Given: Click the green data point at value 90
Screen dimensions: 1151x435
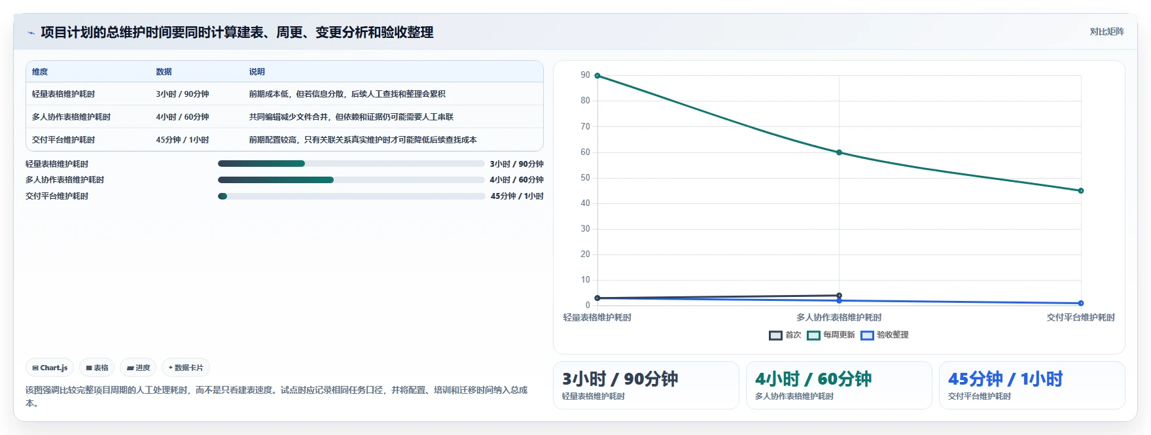Looking at the screenshot, I should (597, 76).
